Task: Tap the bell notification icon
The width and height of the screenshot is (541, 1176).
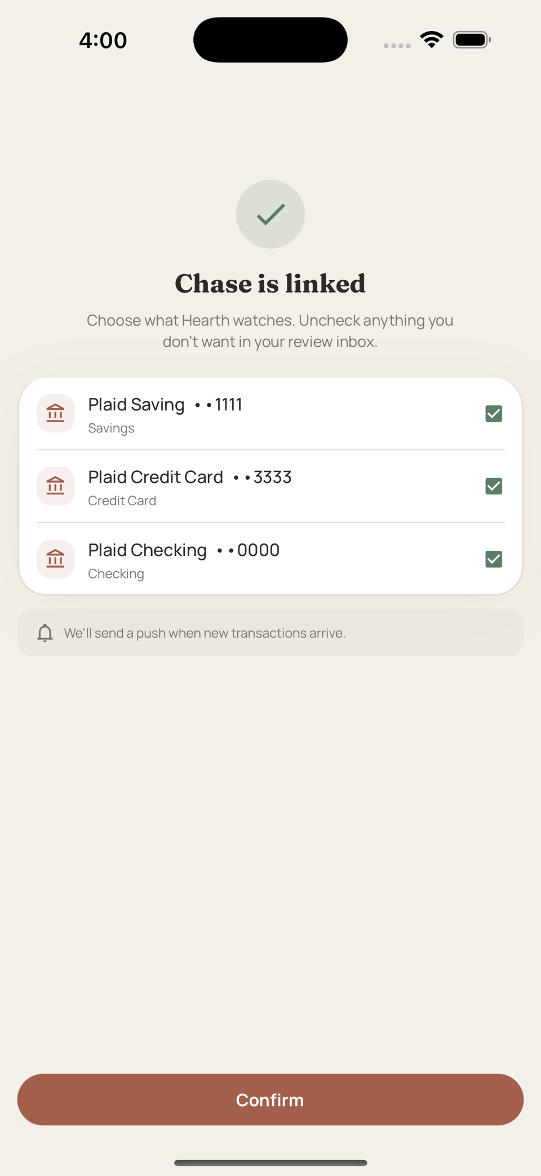Action: 45,633
